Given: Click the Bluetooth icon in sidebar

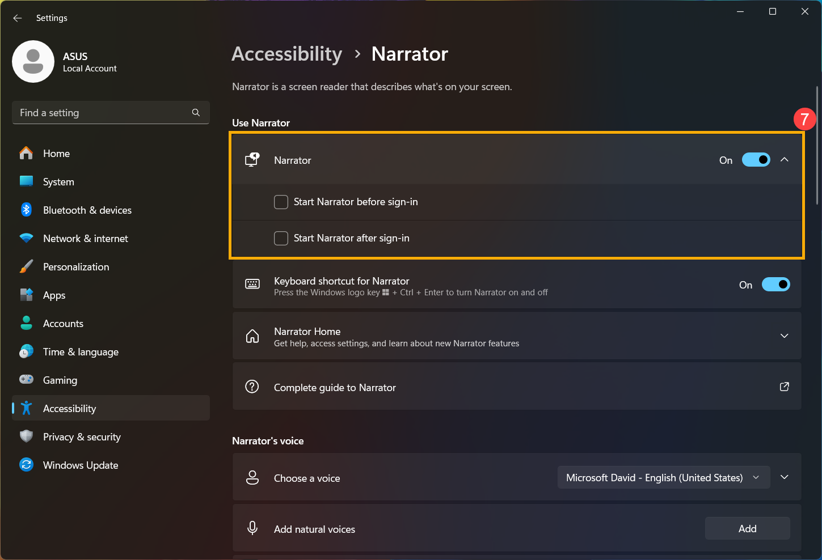Looking at the screenshot, I should tap(26, 210).
